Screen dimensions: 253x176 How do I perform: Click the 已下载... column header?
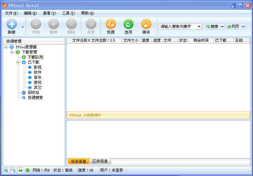223,40
